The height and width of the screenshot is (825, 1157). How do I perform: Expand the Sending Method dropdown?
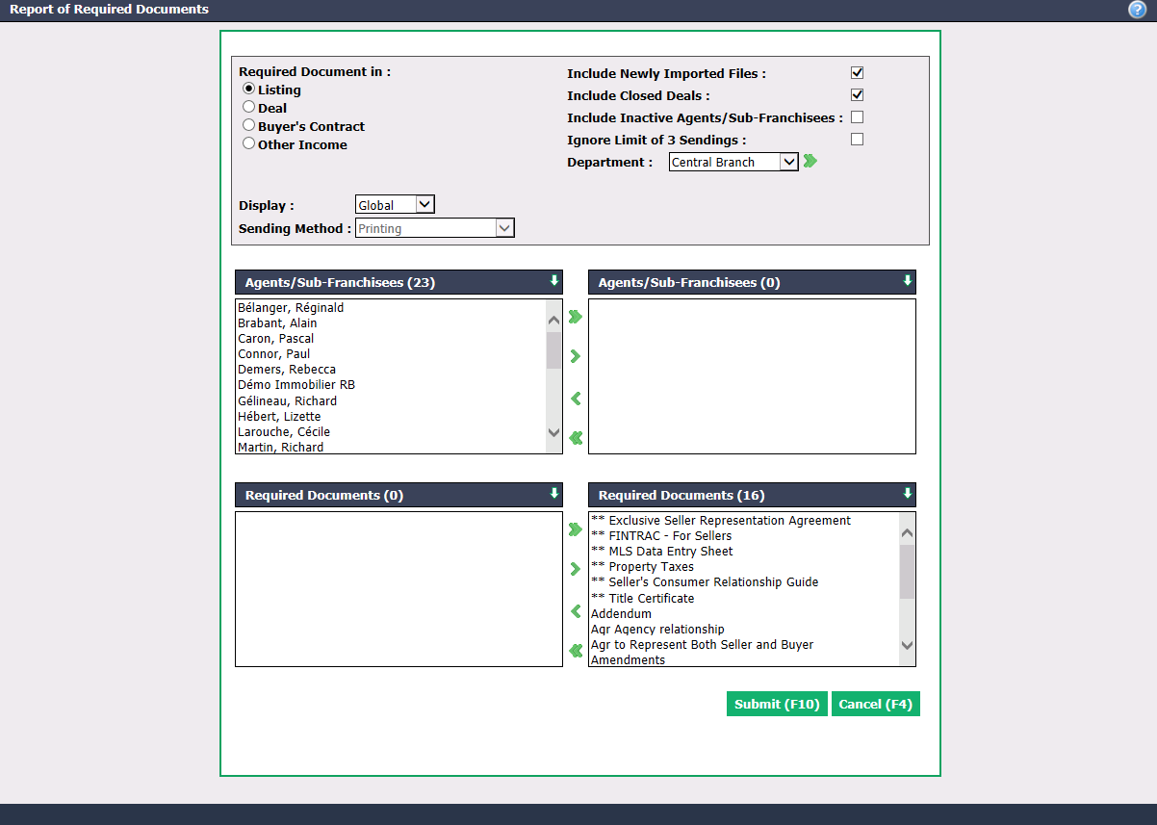point(435,228)
